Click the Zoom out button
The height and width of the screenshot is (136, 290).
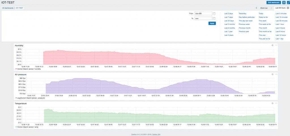tap(264, 8)
